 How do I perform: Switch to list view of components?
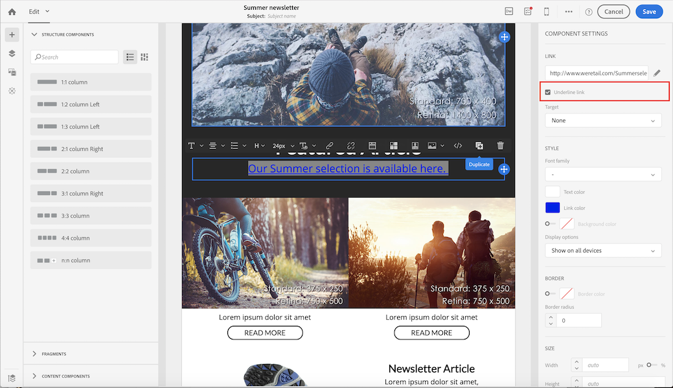[130, 57]
